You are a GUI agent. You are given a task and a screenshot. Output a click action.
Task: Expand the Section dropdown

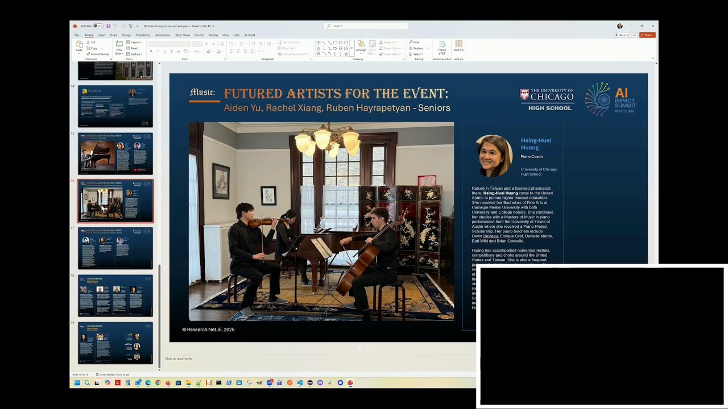(x=135, y=54)
